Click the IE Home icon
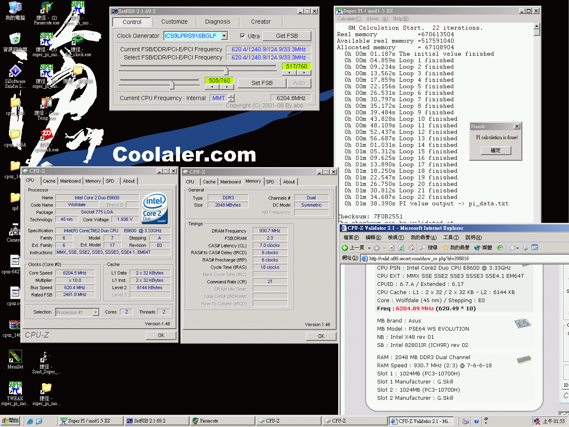Viewport: 569px width, 427px height. pyautogui.click(x=411, y=248)
